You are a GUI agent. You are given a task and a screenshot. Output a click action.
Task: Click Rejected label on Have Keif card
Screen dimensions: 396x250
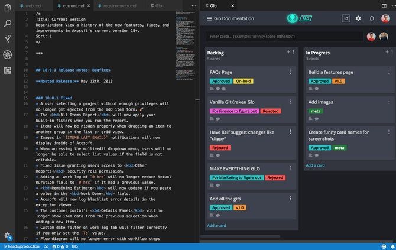(x=220, y=148)
